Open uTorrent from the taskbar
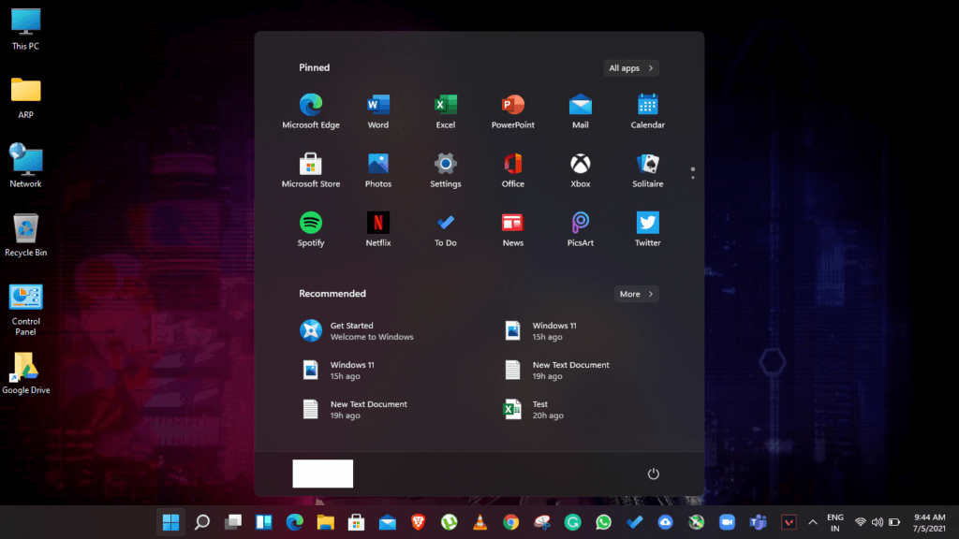Image resolution: width=959 pixels, height=539 pixels. [449, 522]
